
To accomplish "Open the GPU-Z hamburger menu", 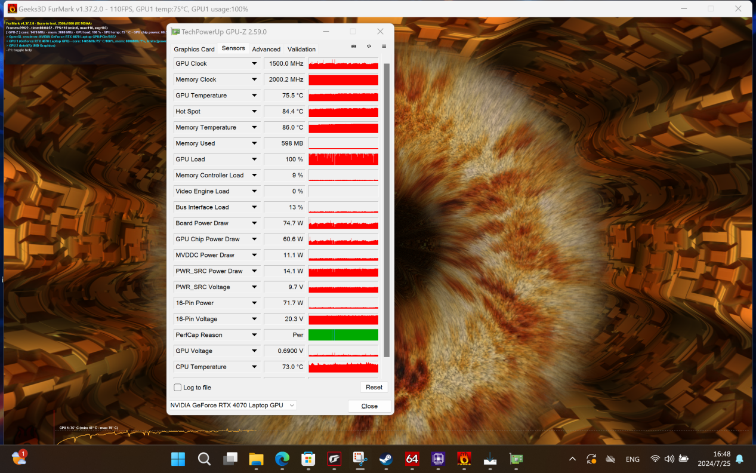I will pos(384,47).
